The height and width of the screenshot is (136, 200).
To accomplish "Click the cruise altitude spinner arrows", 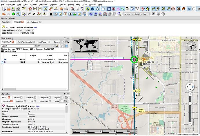I will 35,46.
